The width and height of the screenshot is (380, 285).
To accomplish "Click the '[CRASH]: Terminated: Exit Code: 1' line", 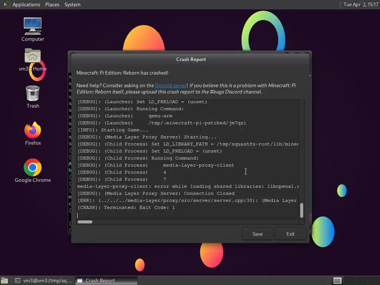I will tap(126, 208).
